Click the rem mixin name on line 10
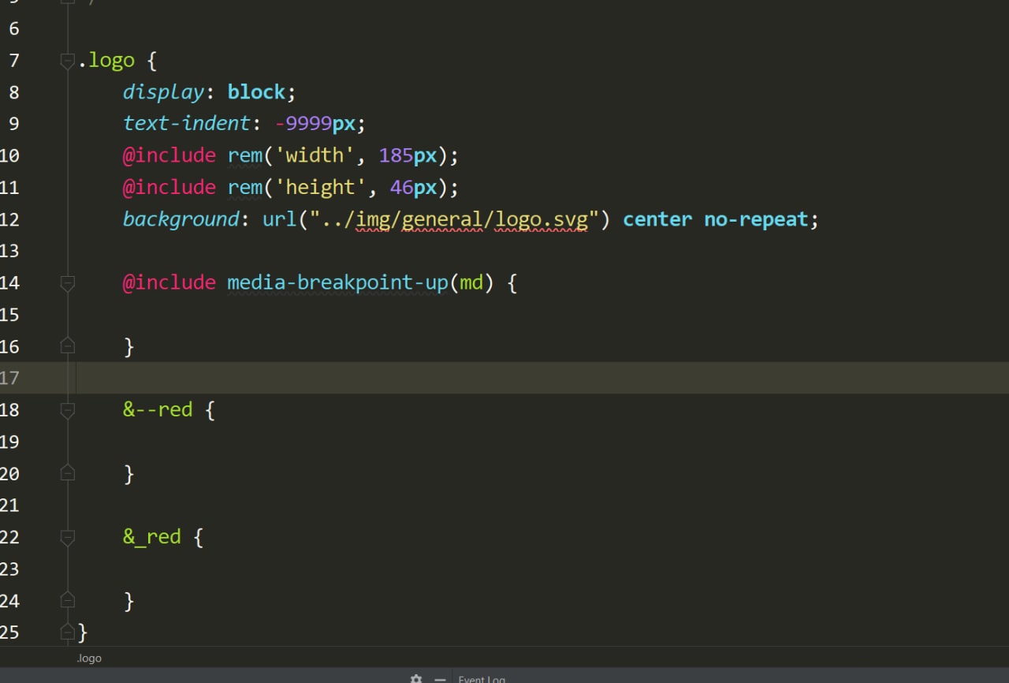The height and width of the screenshot is (683, 1009). (x=245, y=155)
